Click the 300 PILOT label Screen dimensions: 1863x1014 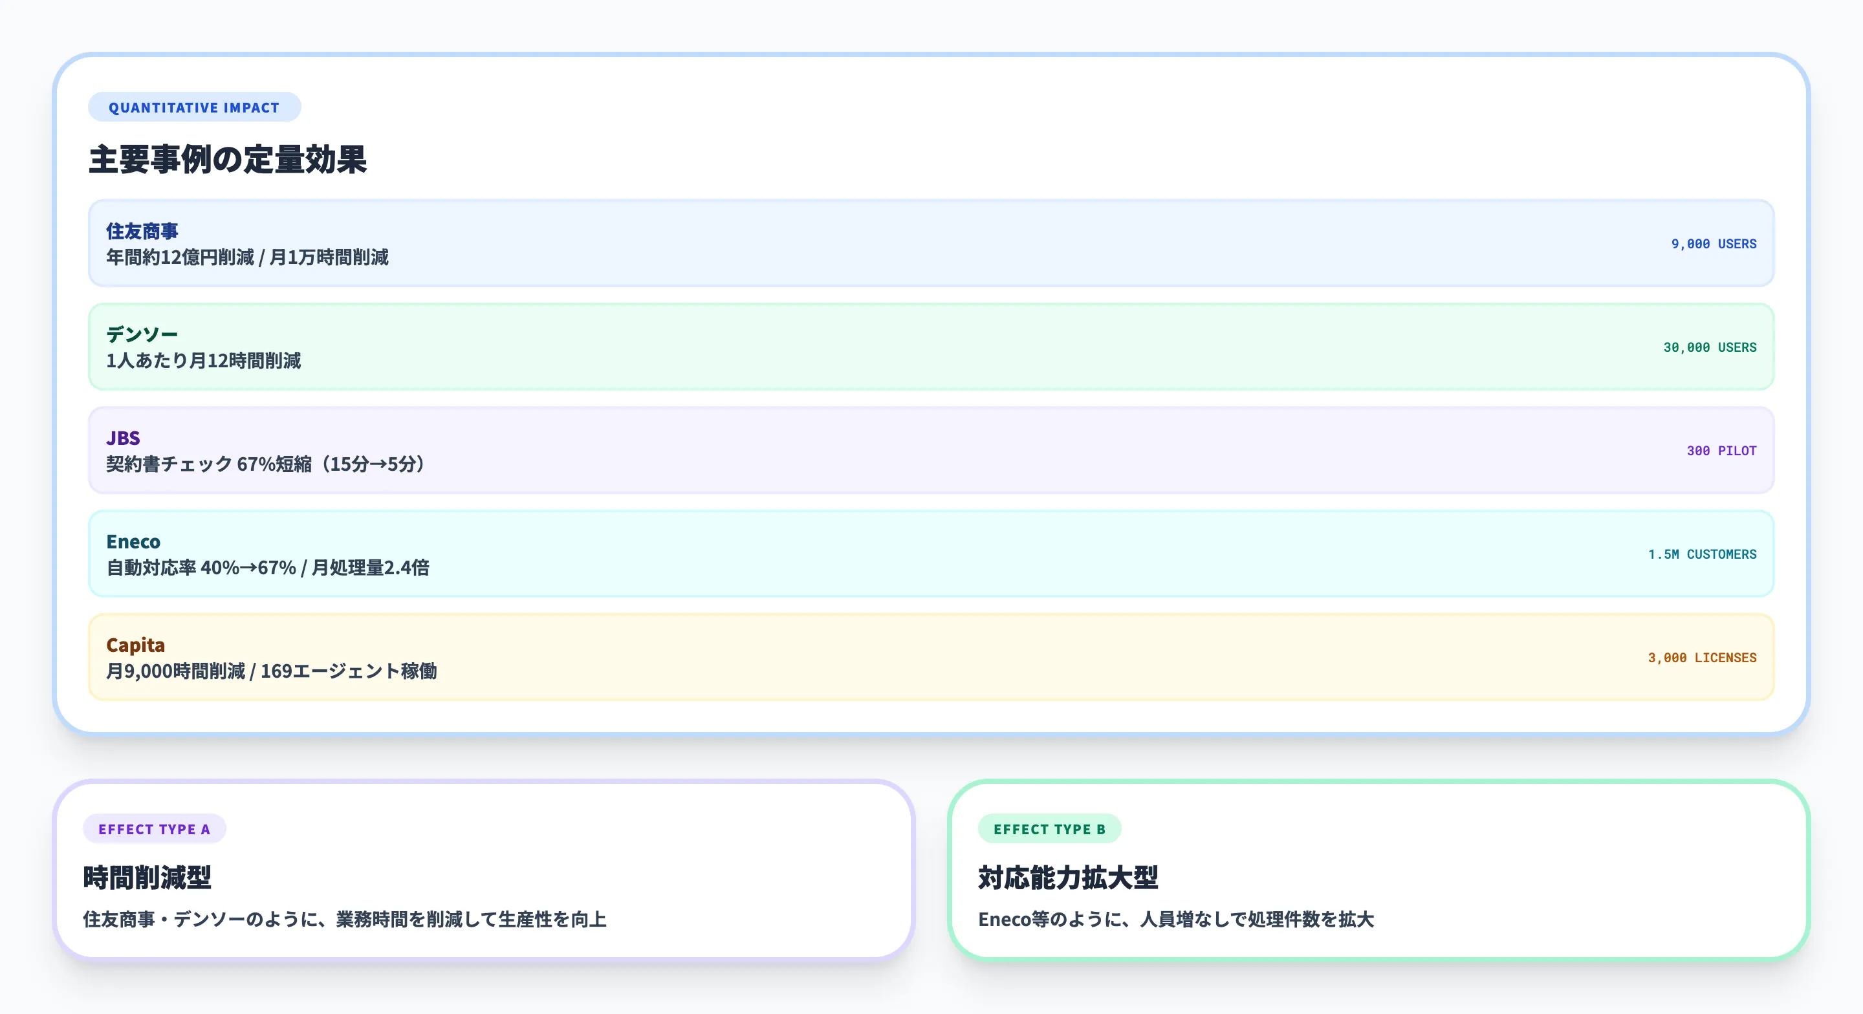[1721, 451]
